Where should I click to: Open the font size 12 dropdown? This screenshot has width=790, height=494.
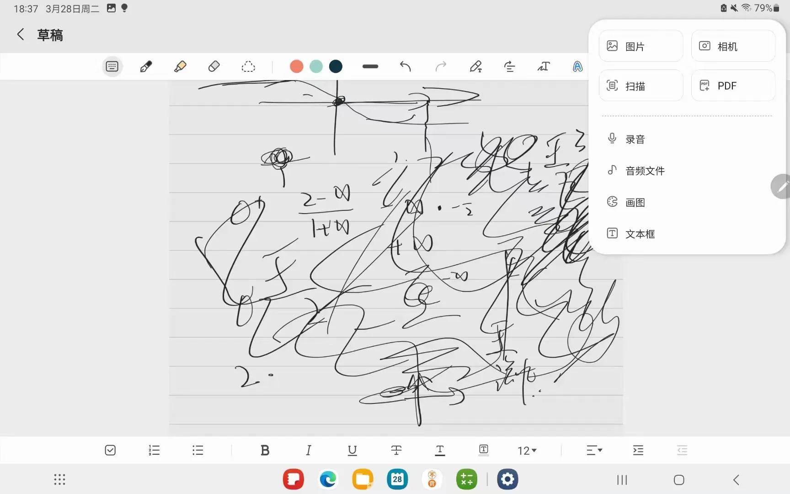tap(527, 451)
